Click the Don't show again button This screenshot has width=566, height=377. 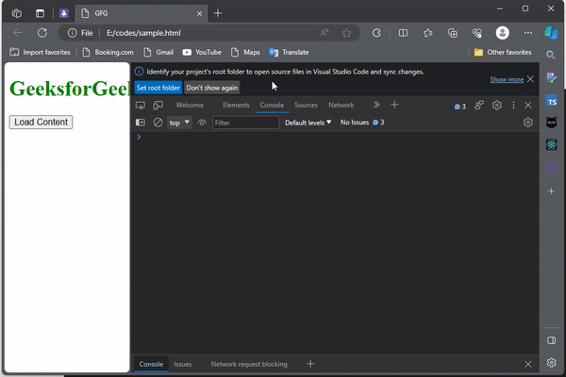(x=211, y=88)
